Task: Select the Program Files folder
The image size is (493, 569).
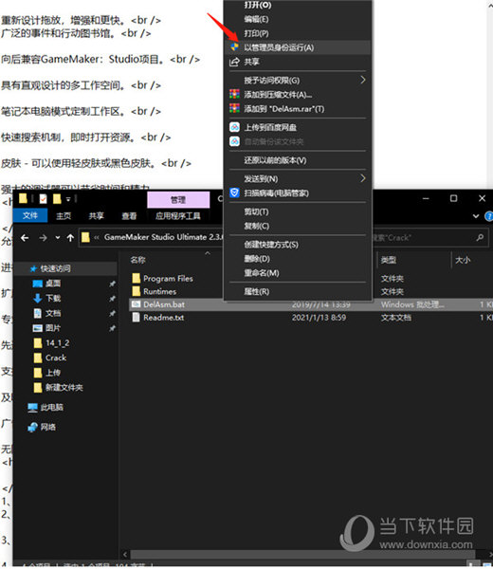Action: point(168,278)
